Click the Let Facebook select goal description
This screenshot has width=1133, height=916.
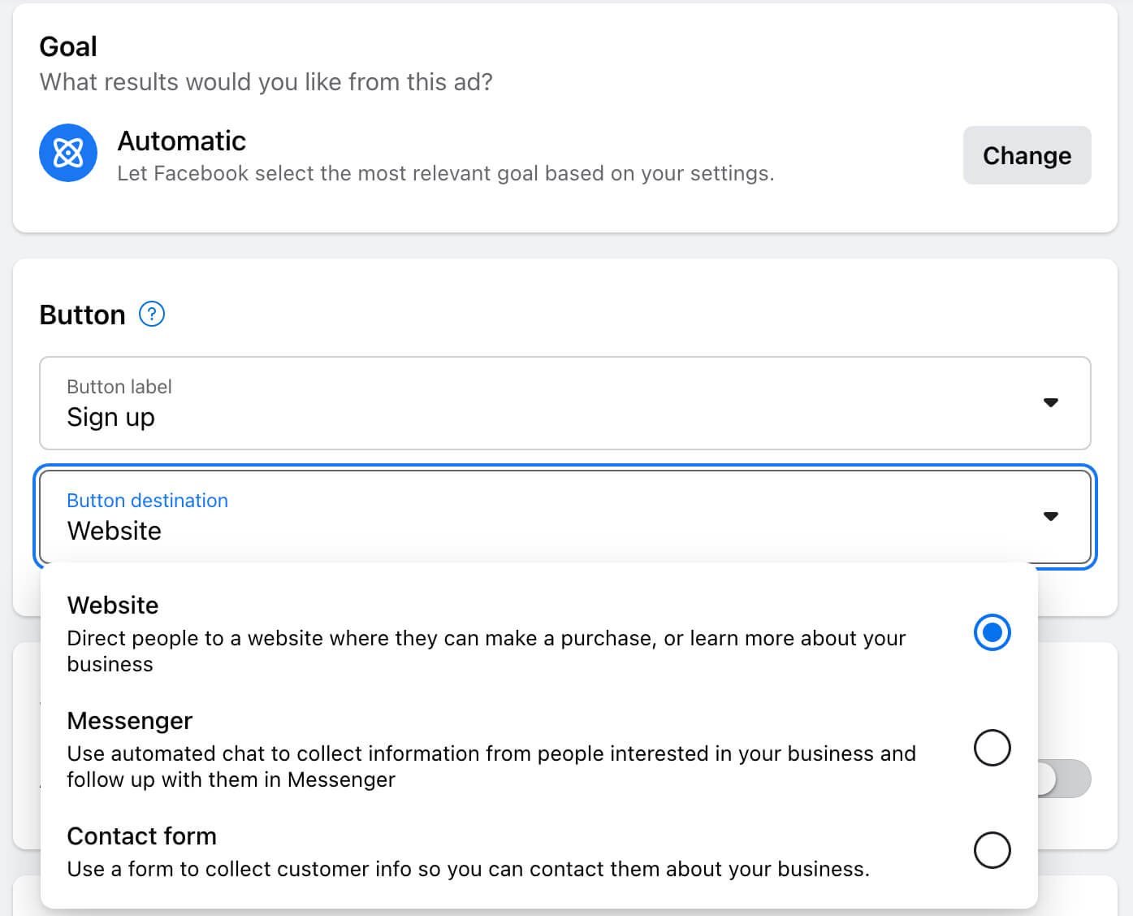point(445,174)
